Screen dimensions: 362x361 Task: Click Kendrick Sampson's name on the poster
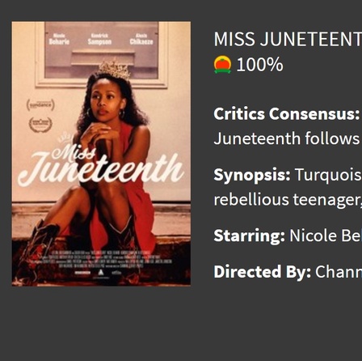coord(99,40)
